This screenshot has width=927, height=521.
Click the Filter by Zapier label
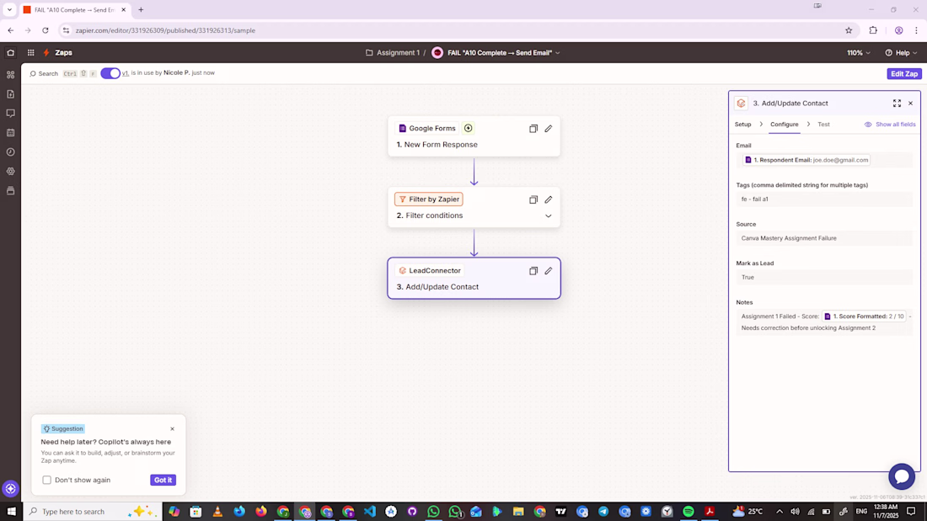click(429, 199)
